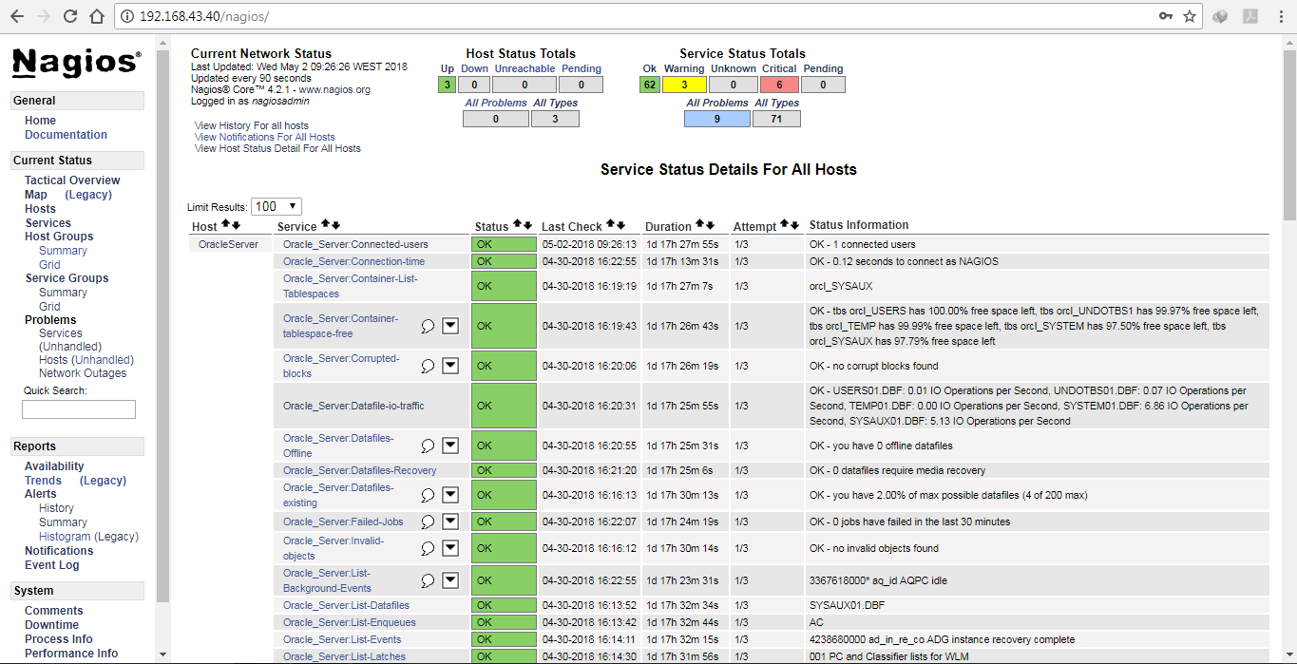Open action arrow box for Failed-Jobs
The image size is (1297, 664).
click(x=450, y=522)
